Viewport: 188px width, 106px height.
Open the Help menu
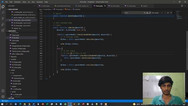pyautogui.click(x=46, y=2)
